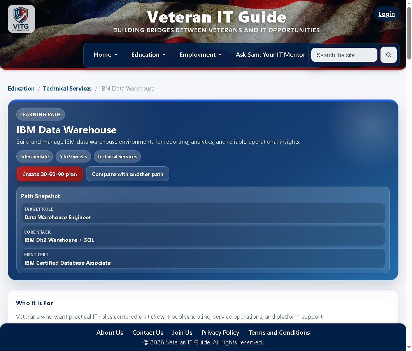Open the About Us footer link

click(110, 332)
